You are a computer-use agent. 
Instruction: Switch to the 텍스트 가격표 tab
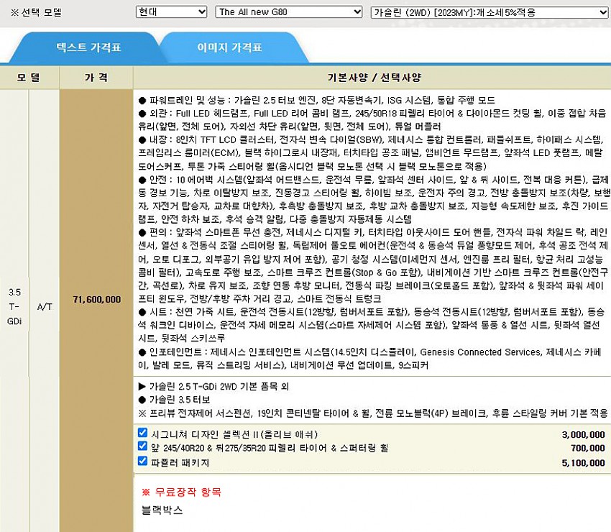[88, 48]
